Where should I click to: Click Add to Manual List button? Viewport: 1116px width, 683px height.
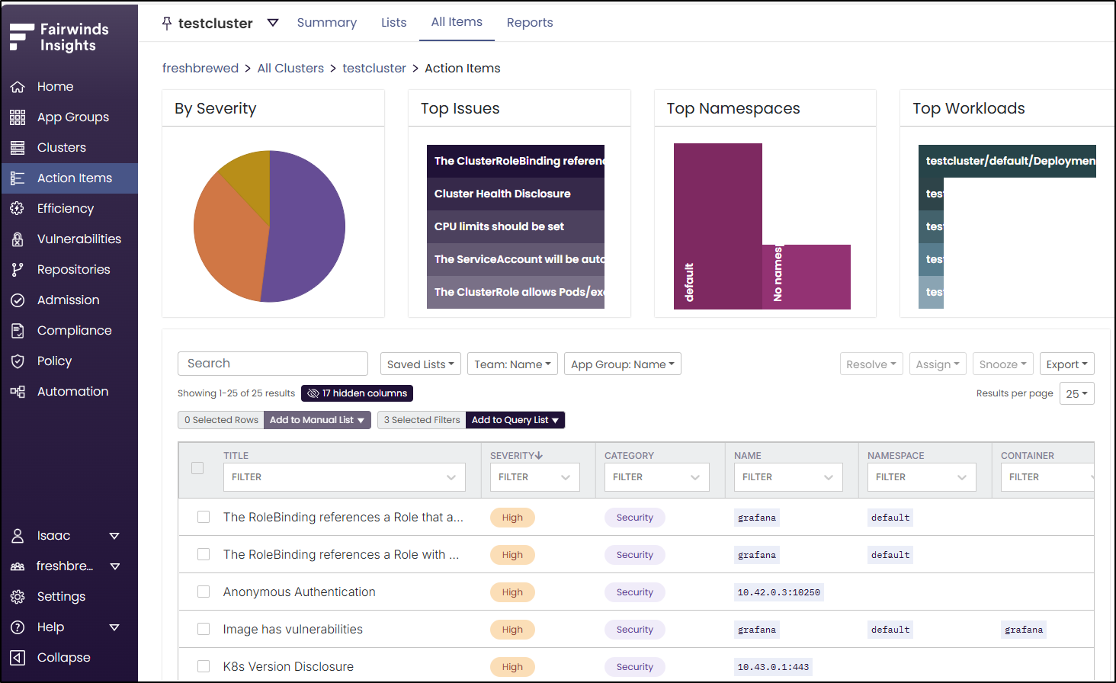click(317, 420)
